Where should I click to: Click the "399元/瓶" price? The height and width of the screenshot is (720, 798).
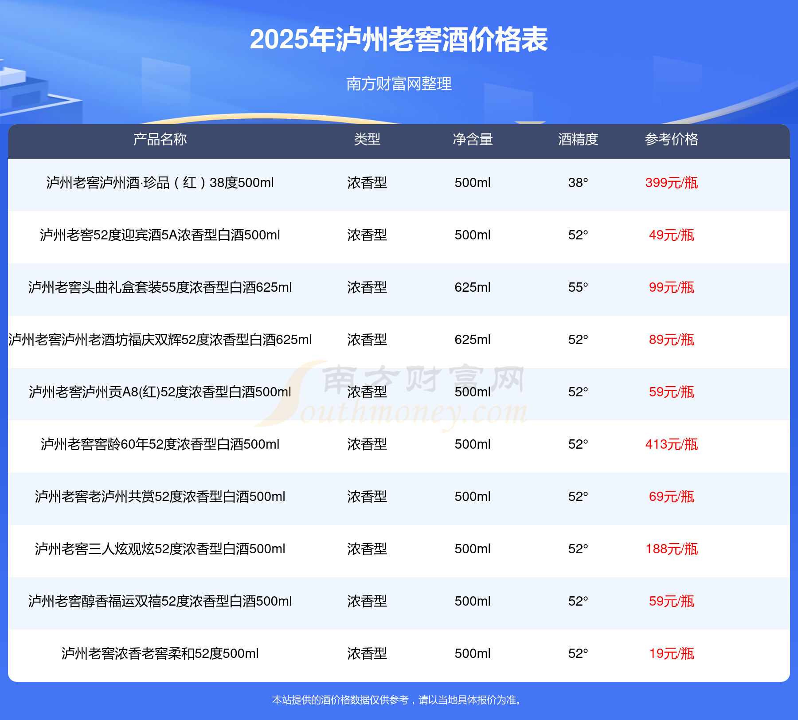672,183
